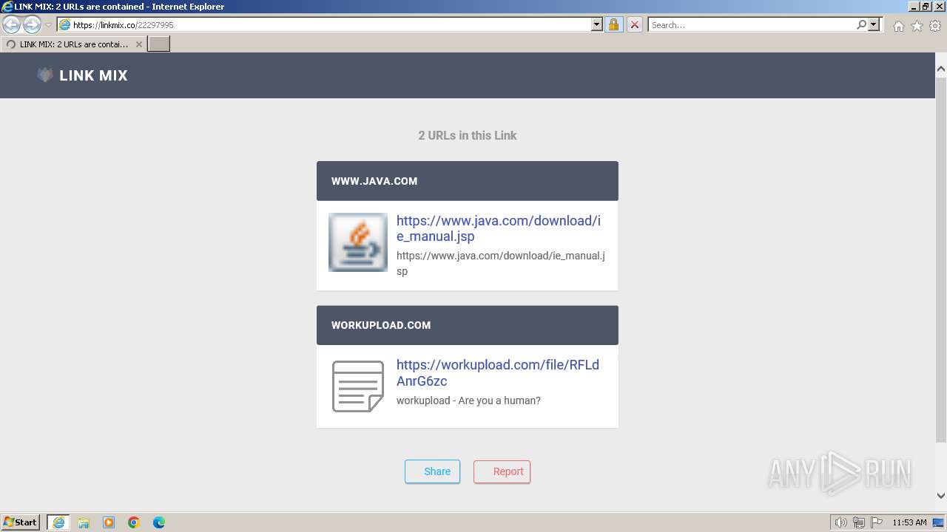
Task: Click the system clock showing 11:53 AM
Action: (909, 522)
